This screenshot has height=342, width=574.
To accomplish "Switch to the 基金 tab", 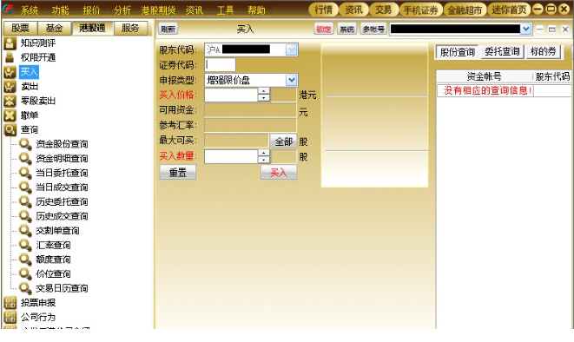I will click(x=54, y=28).
